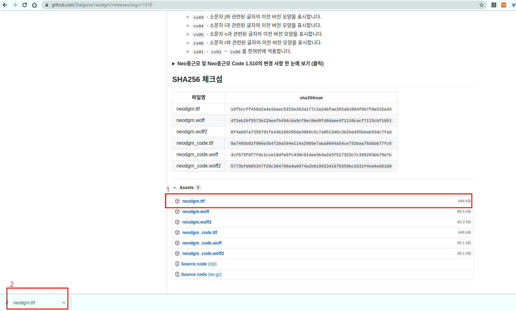Click the site lock icon
Viewport: 516px width, 311px height.
[47, 5]
